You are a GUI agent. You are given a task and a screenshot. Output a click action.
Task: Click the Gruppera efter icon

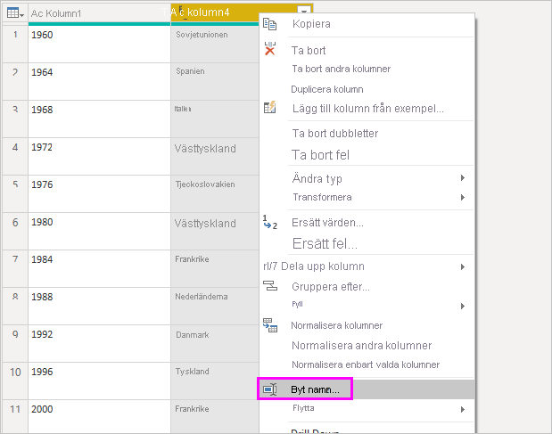[x=270, y=286]
